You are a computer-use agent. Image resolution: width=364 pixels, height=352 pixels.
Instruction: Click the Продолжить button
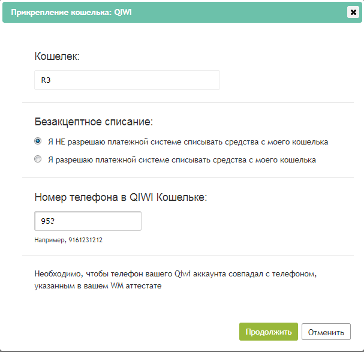click(x=269, y=332)
